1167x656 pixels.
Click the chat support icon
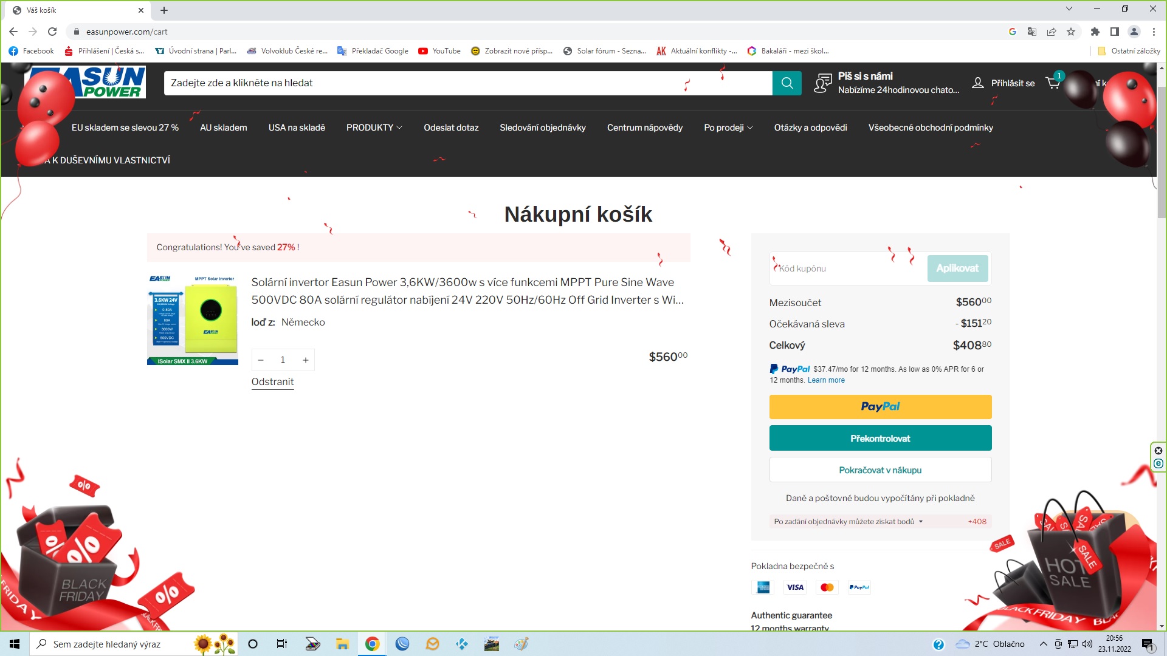(x=822, y=83)
